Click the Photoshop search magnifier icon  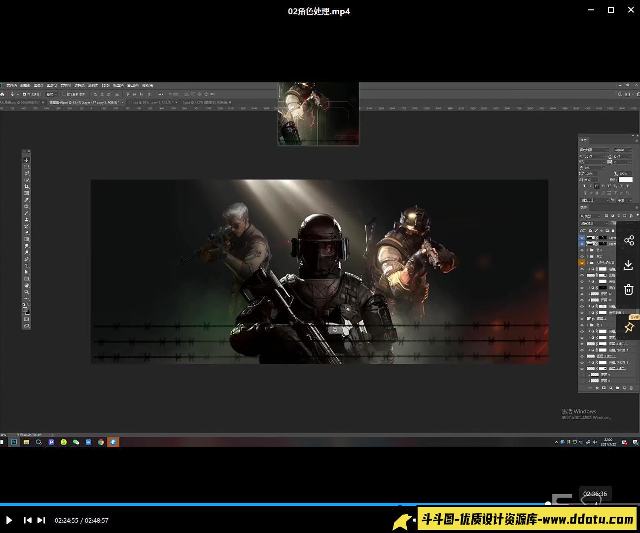(x=620, y=94)
